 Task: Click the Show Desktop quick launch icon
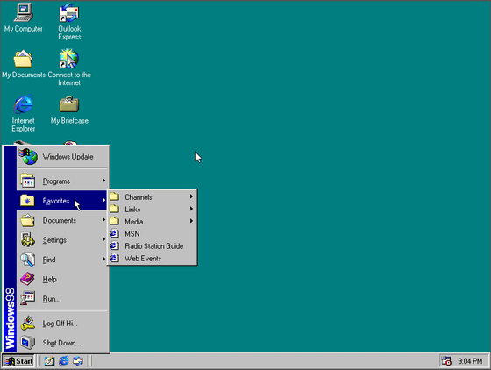(49, 361)
